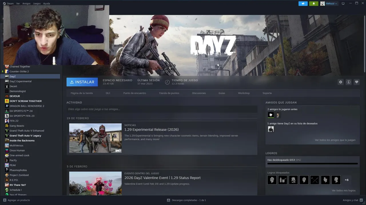366x205 pixels.
Task: Open 2026 DayZ Valentine Event headline
Action: pyautogui.click(x=162, y=178)
